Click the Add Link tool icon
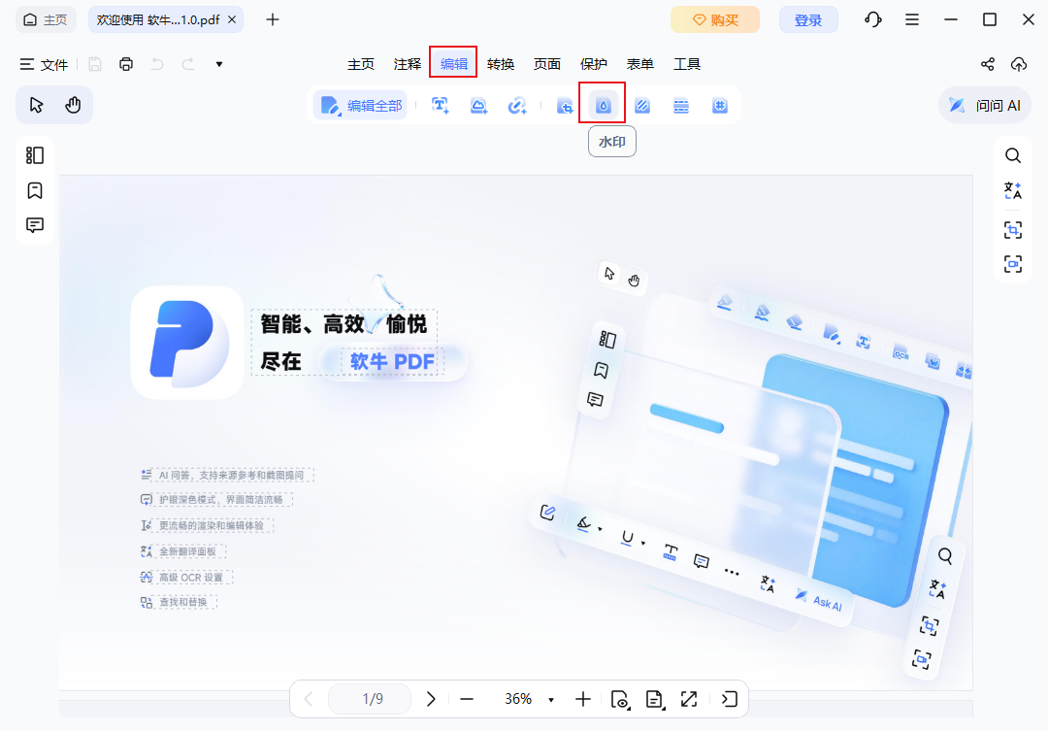The height and width of the screenshot is (731, 1048). pyautogui.click(x=517, y=105)
